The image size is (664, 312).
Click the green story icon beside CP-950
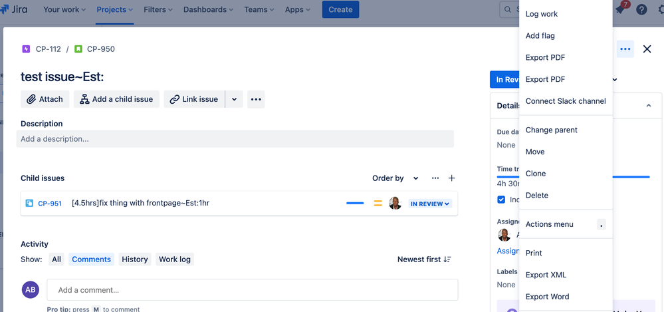pyautogui.click(x=78, y=49)
